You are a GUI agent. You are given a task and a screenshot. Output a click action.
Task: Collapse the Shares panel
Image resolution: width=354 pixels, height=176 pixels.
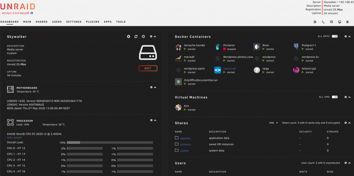349,123
